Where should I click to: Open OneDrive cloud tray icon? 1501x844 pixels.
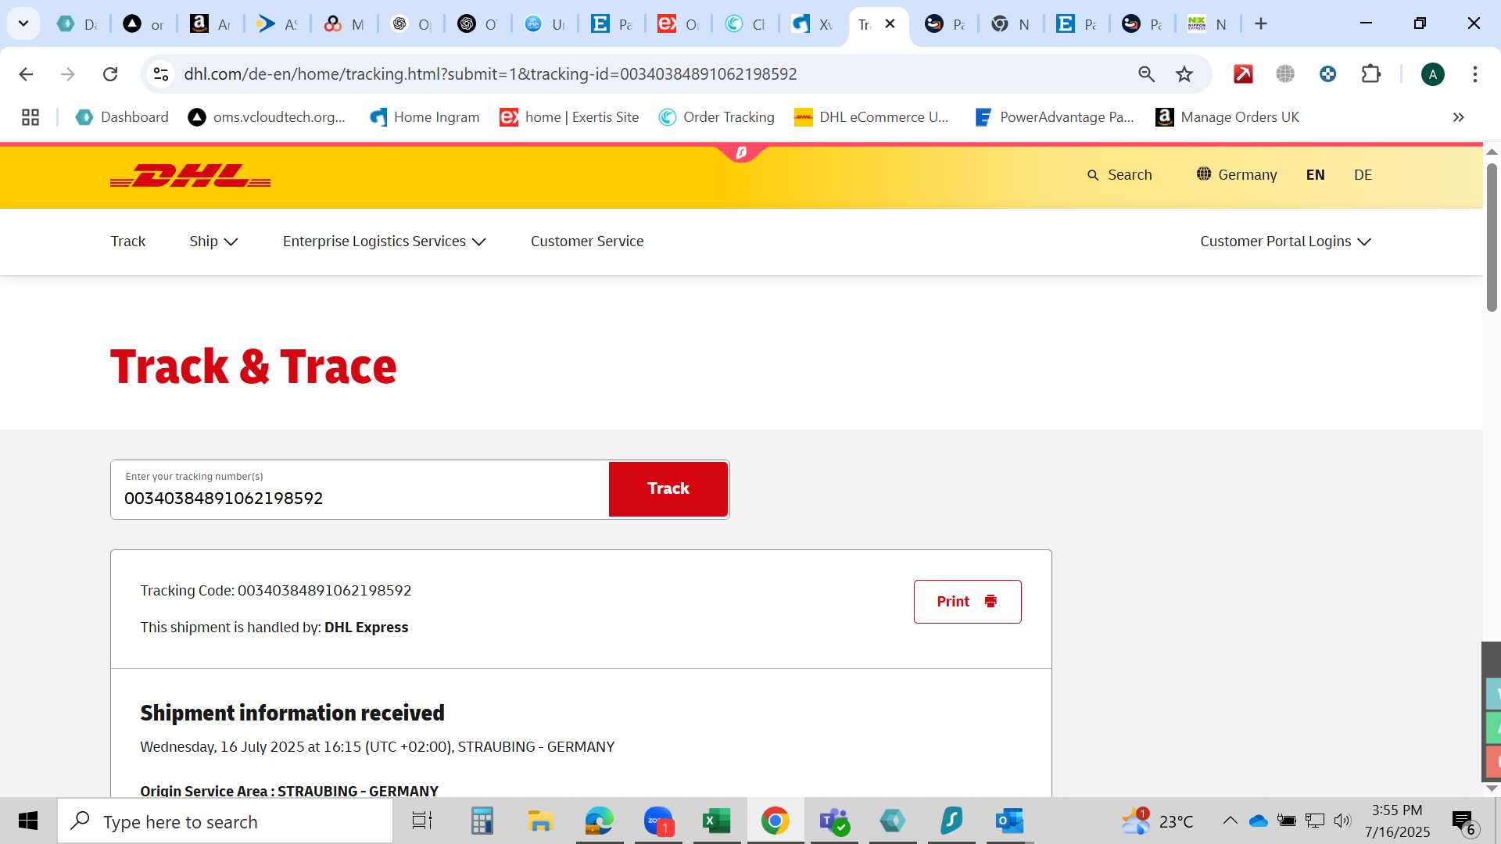click(1258, 821)
